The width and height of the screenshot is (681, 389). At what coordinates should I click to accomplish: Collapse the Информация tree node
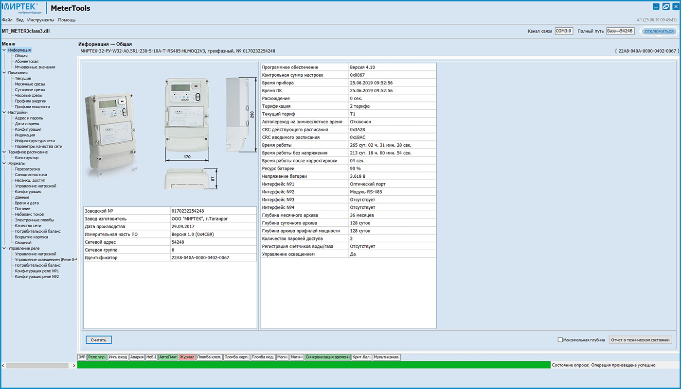coord(4,50)
